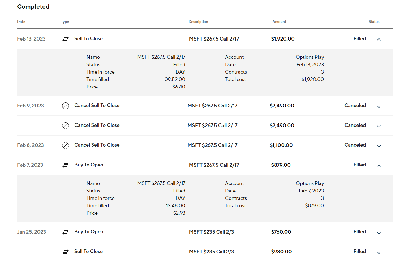The width and height of the screenshot is (404, 263).
Task: Collapse the Feb 7 Buy To Open details
Action: click(x=379, y=166)
